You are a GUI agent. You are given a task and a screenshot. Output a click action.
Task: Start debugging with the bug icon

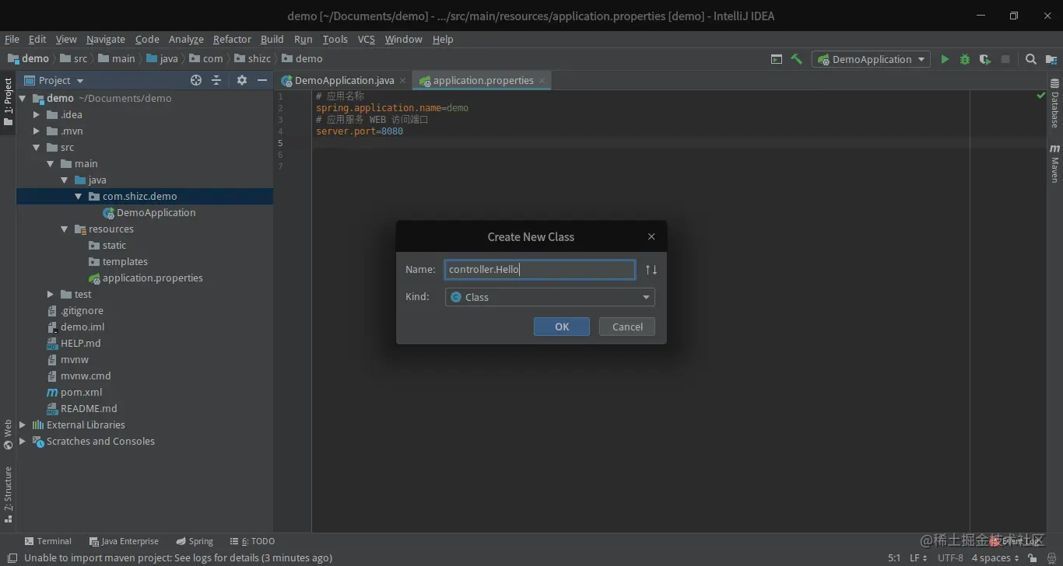point(965,59)
